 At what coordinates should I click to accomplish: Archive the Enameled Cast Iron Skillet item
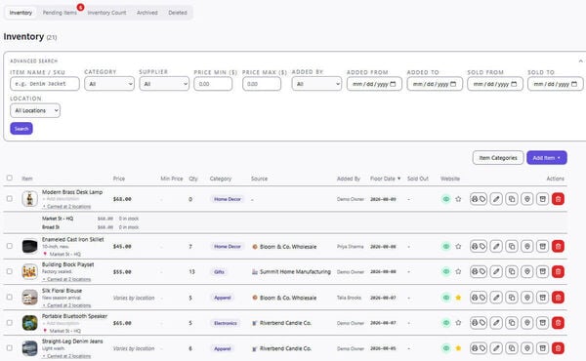(542, 247)
